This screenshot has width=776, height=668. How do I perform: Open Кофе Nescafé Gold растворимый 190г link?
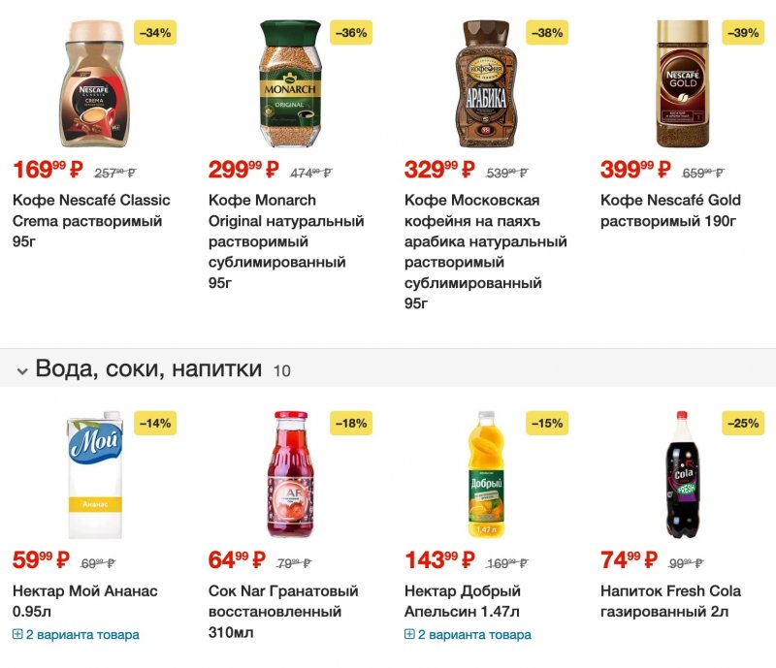pos(670,210)
